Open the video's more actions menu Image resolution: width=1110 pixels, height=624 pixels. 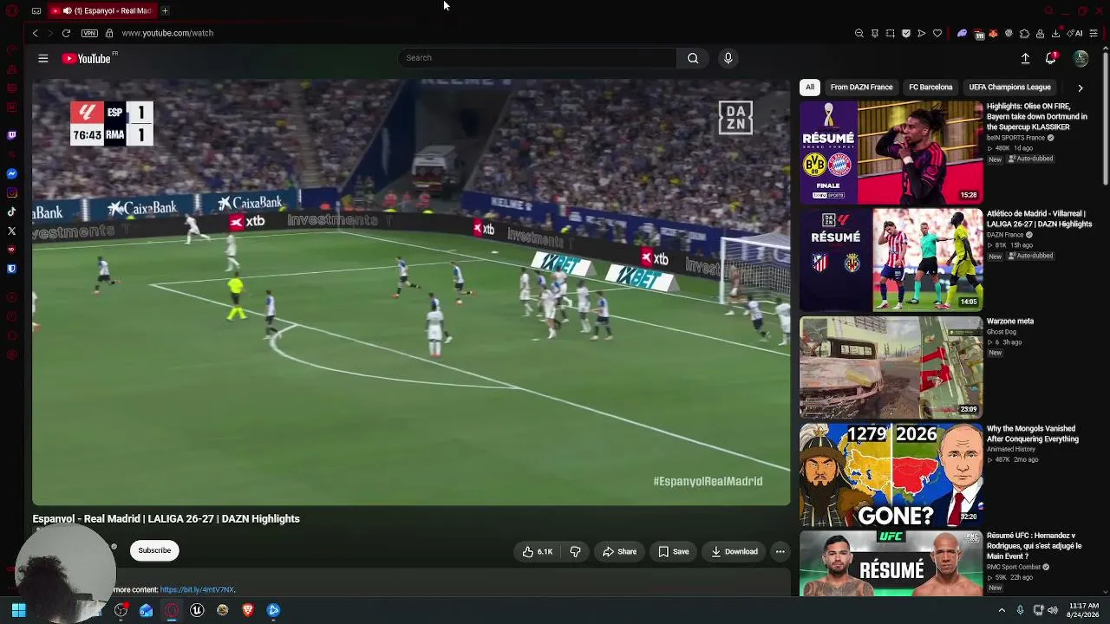click(780, 551)
